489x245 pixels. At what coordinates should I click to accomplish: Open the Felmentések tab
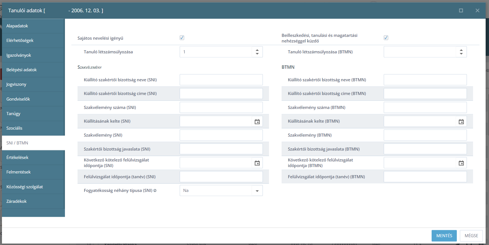tap(33, 172)
